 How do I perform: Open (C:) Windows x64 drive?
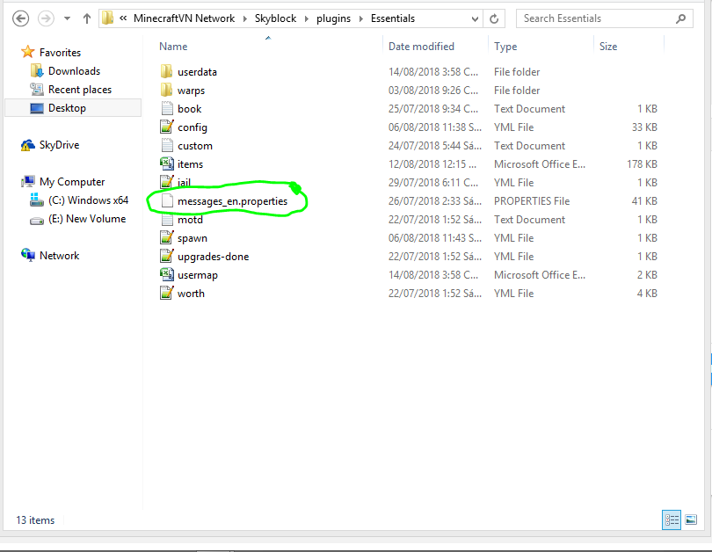click(x=89, y=200)
